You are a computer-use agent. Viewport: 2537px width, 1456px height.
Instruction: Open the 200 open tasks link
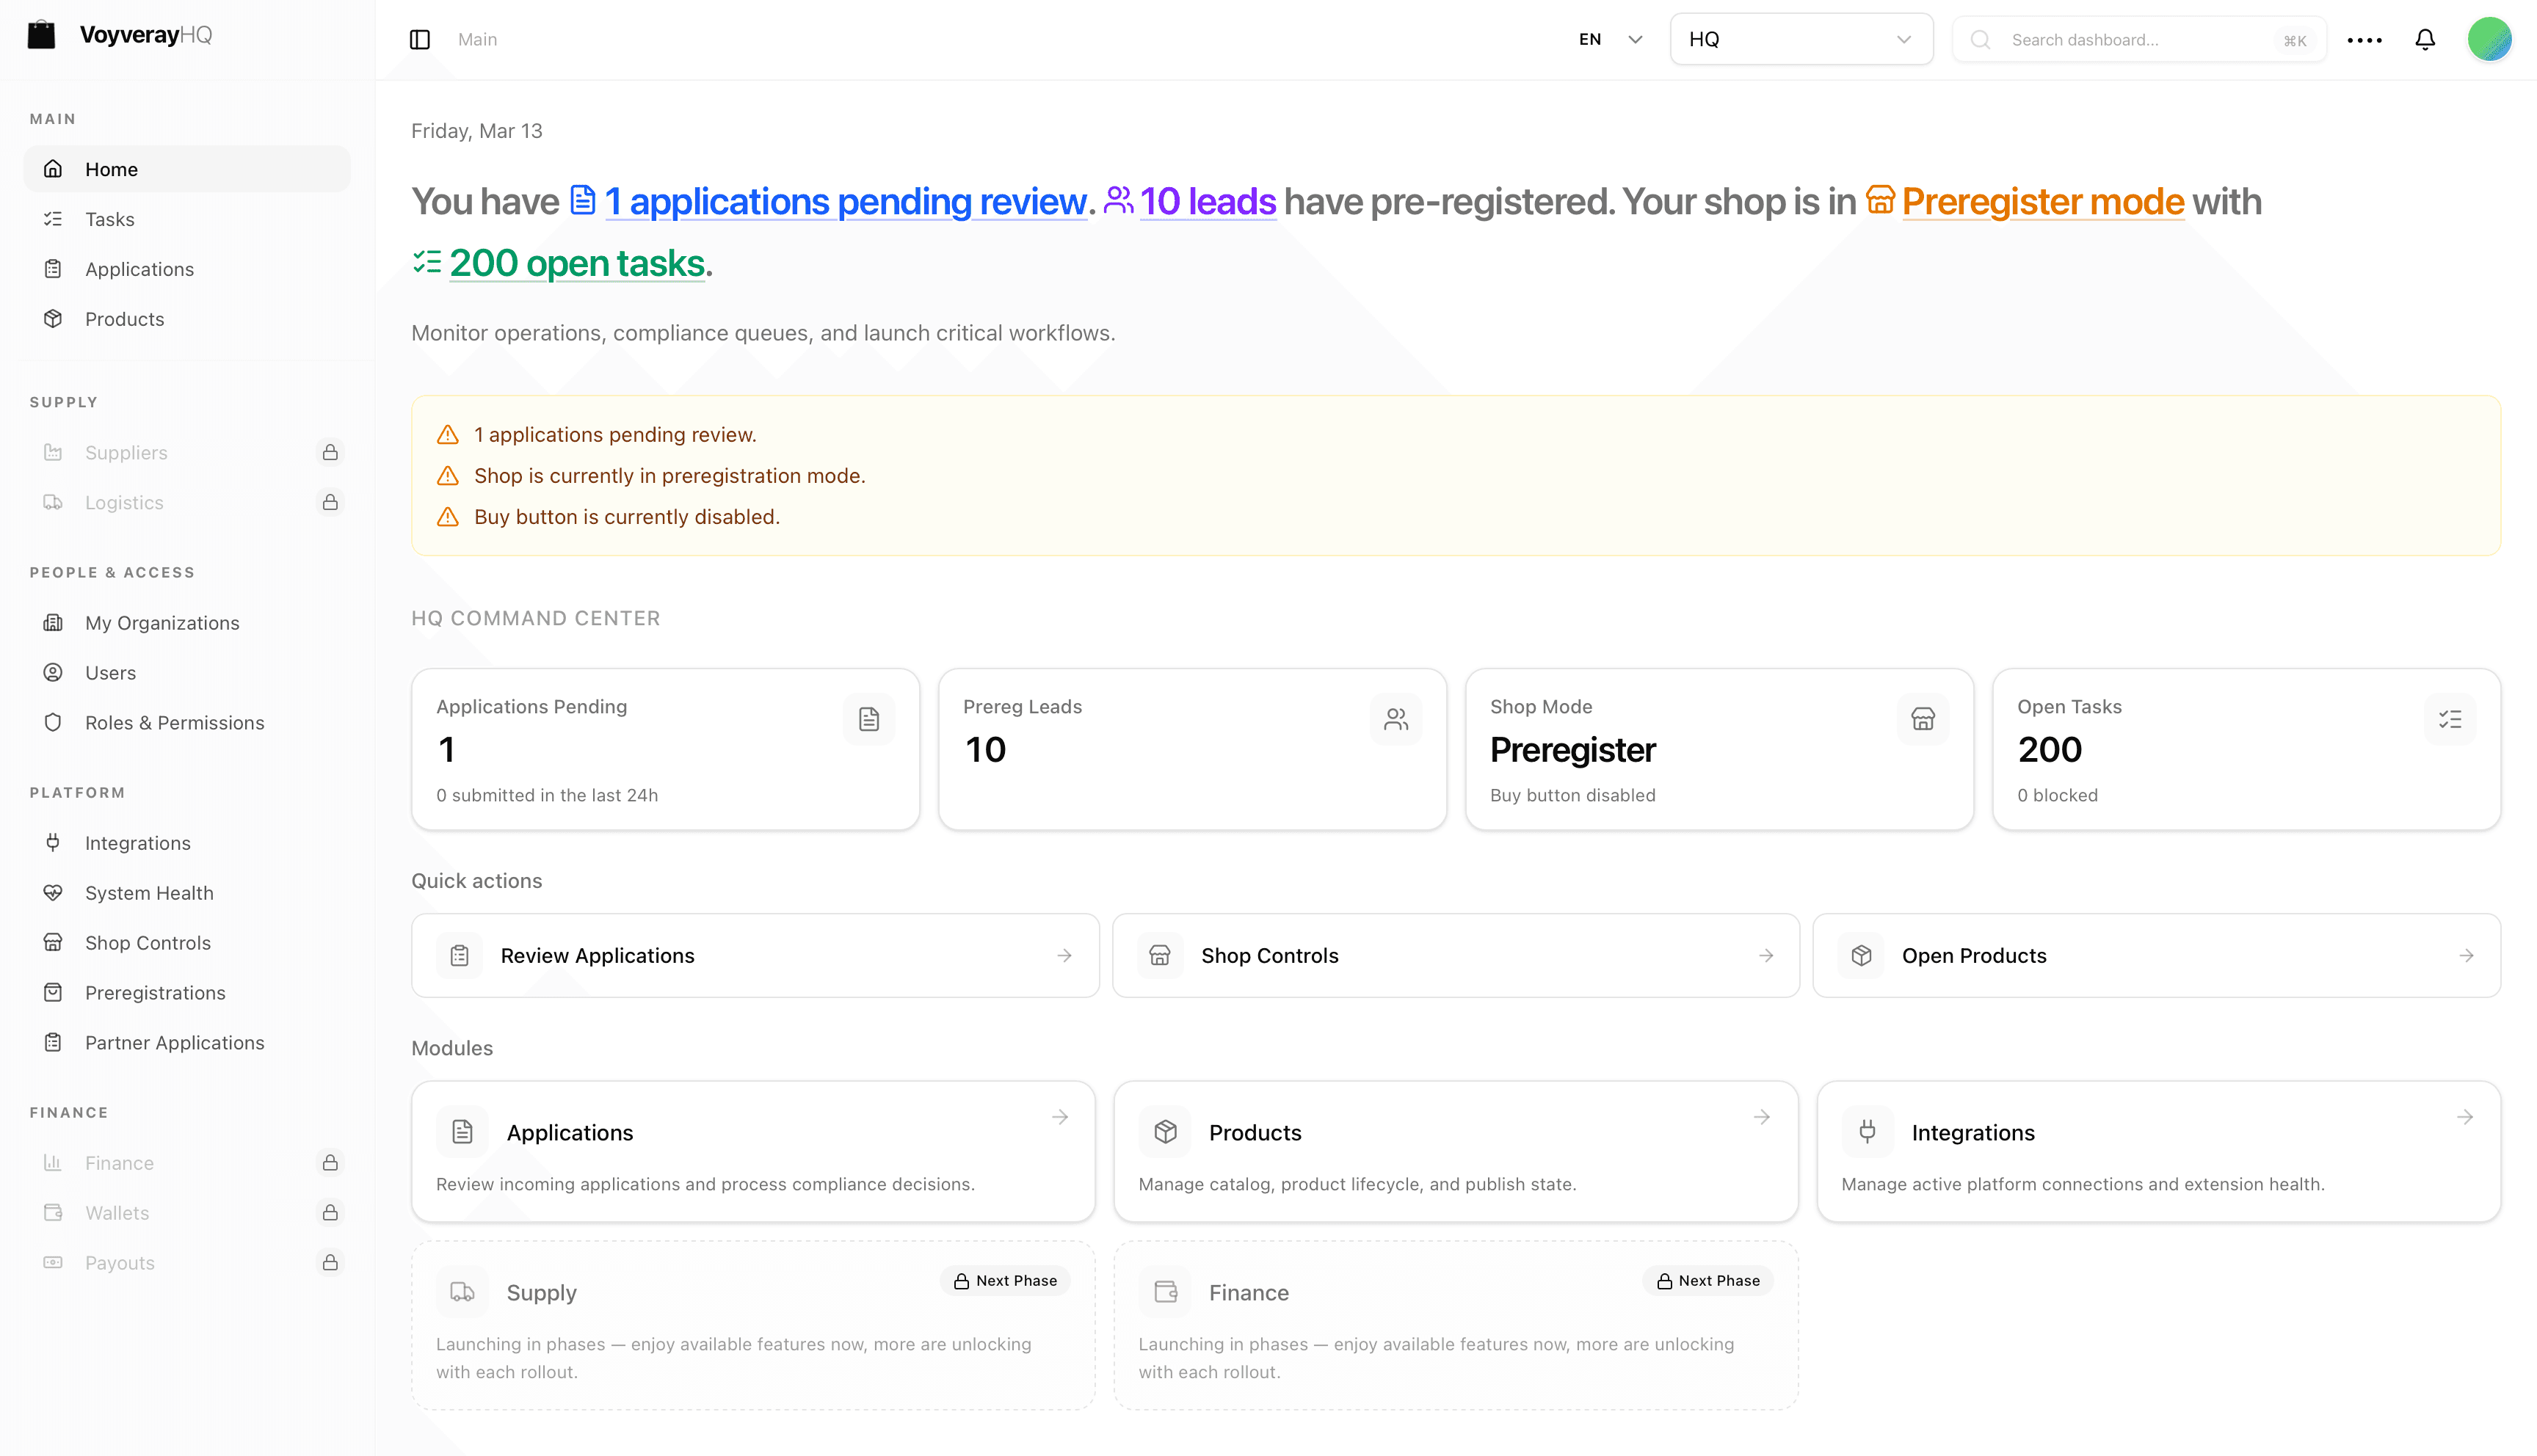pyautogui.click(x=578, y=263)
